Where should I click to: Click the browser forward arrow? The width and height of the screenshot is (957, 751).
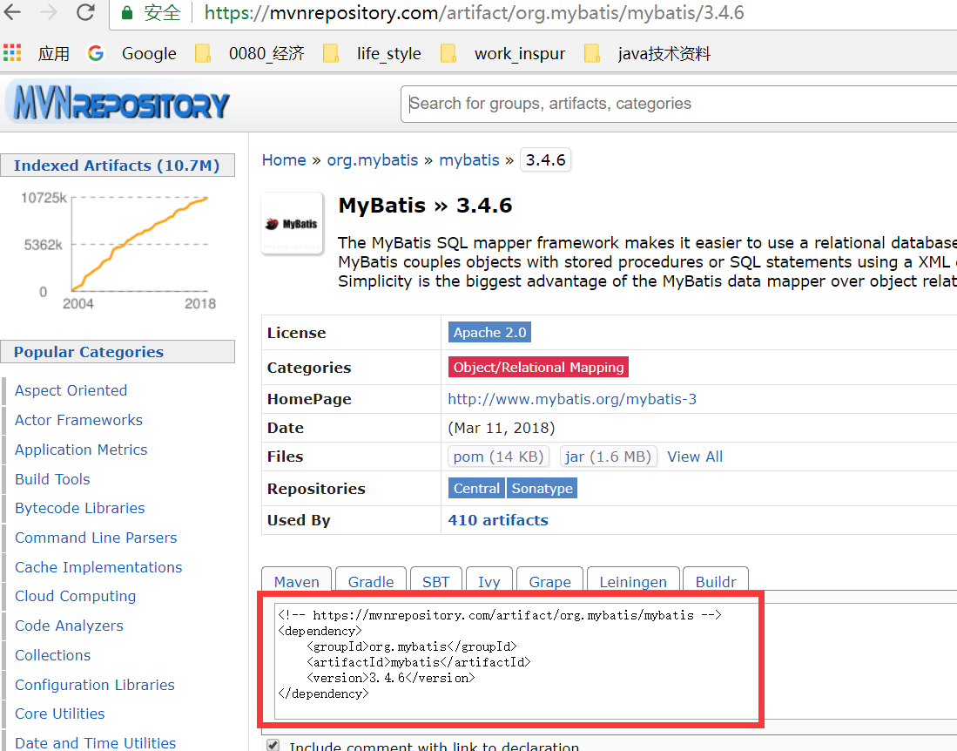tap(48, 12)
